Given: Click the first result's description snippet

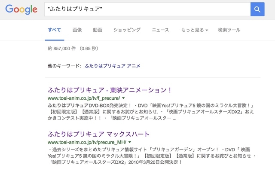Looking at the screenshot, I should click(x=151, y=112).
